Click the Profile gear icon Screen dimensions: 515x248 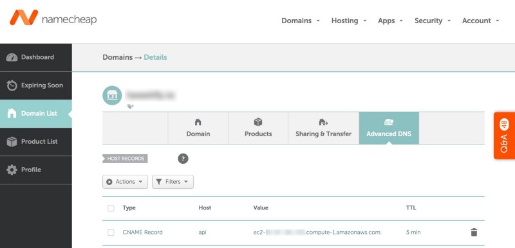point(12,170)
